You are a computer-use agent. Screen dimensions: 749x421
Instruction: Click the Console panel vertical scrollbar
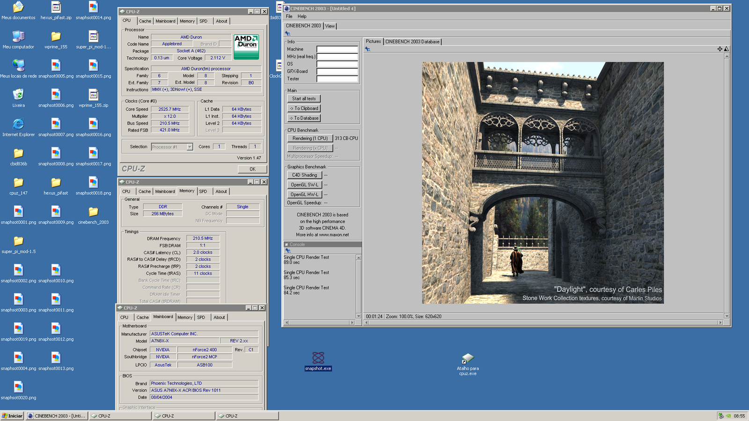(x=358, y=285)
